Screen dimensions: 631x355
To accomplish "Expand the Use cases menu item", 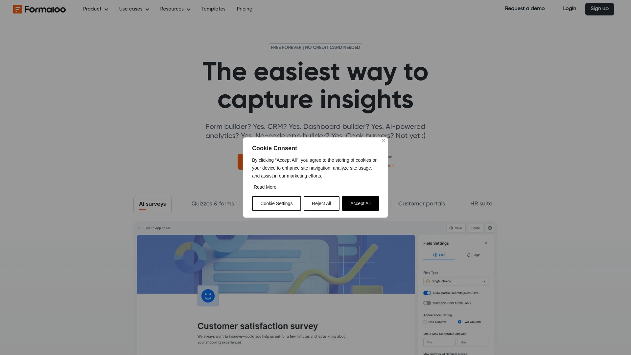I will 134,9.
